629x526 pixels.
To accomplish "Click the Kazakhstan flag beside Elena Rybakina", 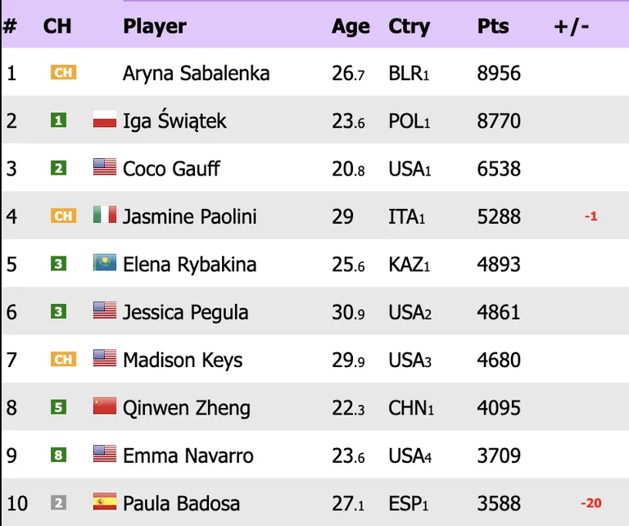I will point(105,262).
